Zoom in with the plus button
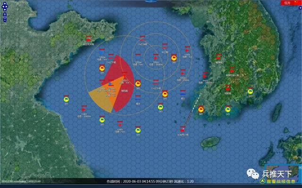302x188 pixels. 5,14
